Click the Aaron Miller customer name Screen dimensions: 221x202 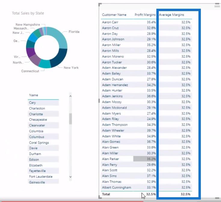pos(111,45)
